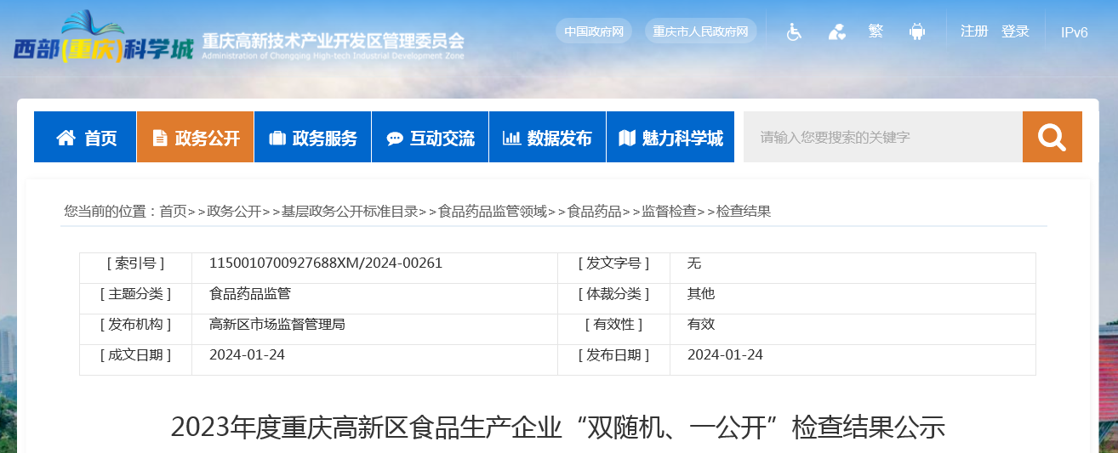This screenshot has height=453, width=1118.
Task: Click the 体裁分类 value 其他
Action: [x=701, y=294]
